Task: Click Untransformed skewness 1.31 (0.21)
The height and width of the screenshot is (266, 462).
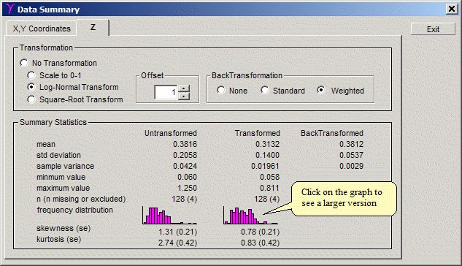Action: (x=177, y=232)
